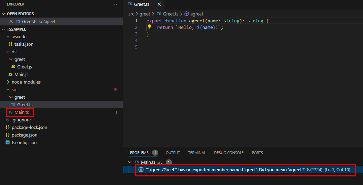
Task: Open the .gitignore file
Action: 21,120
